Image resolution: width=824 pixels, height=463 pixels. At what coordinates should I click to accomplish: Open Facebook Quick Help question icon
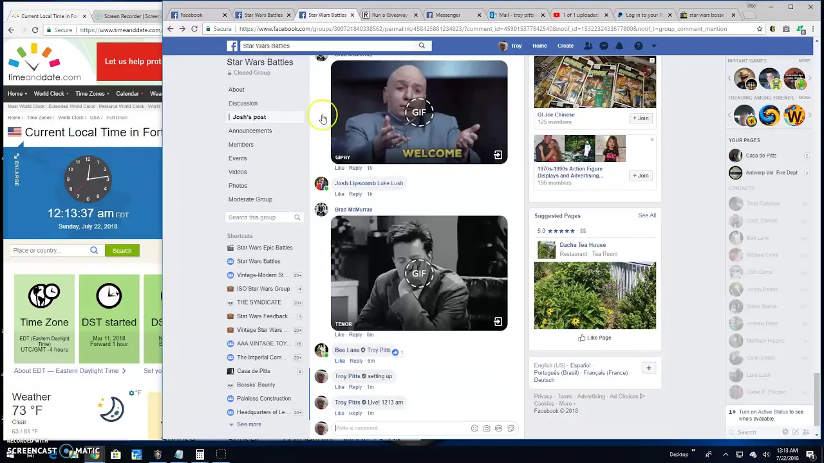(639, 46)
